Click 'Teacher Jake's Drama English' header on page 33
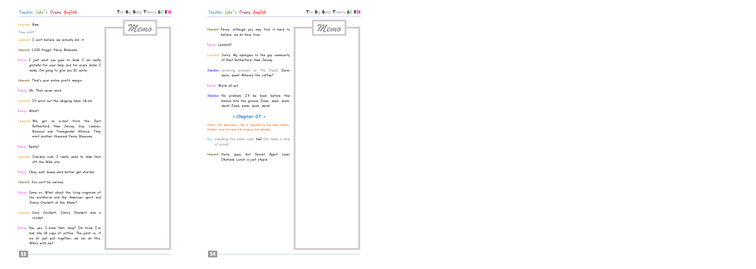This screenshot has height=269, width=756. [48, 12]
